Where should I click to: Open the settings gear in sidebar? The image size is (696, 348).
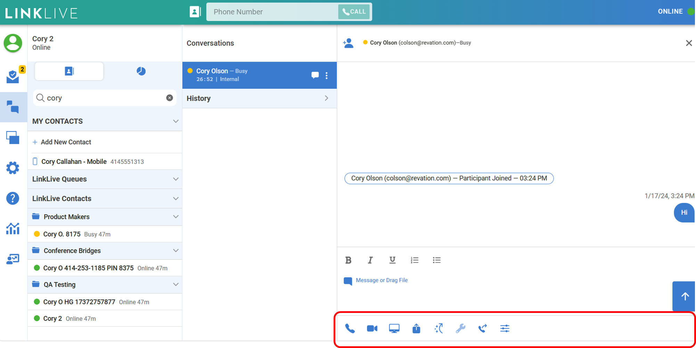click(x=13, y=168)
